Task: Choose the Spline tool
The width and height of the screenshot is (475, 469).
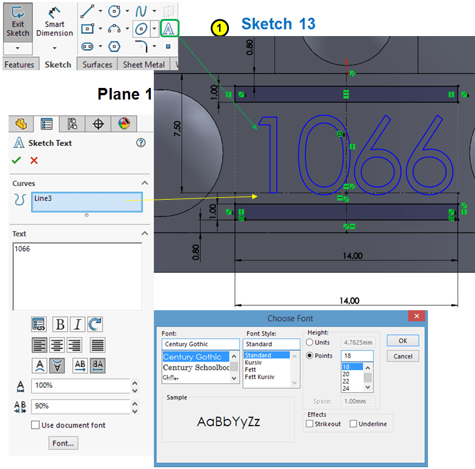Action: (141, 11)
